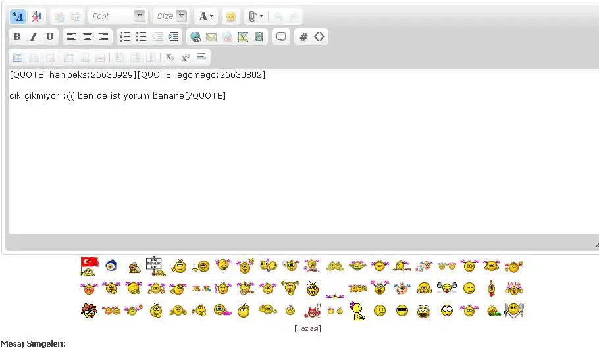The width and height of the screenshot is (599, 348).
Task: Toggle bold formatting
Action: tap(17, 37)
